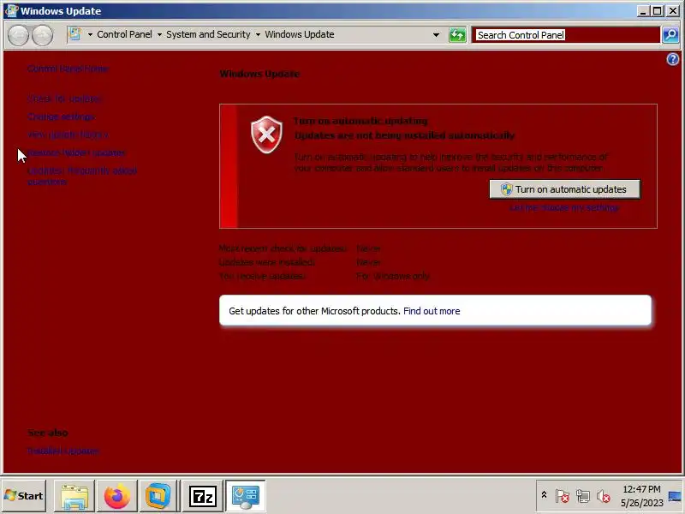Open the Start menu
This screenshot has height=514, width=685.
tap(24, 496)
